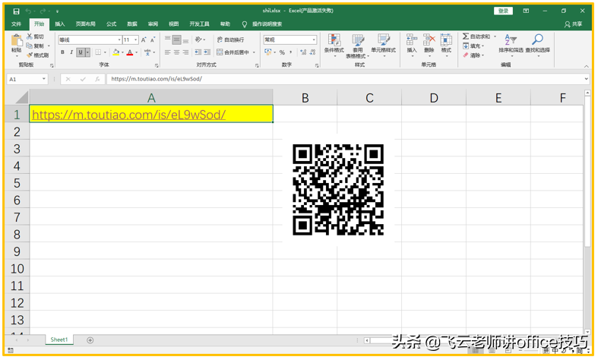
Task: Select the Format Painter (格式刷) brush
Action: (30, 55)
